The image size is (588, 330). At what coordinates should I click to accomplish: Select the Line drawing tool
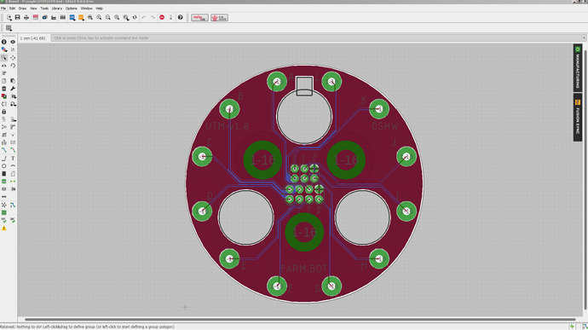point(4,158)
